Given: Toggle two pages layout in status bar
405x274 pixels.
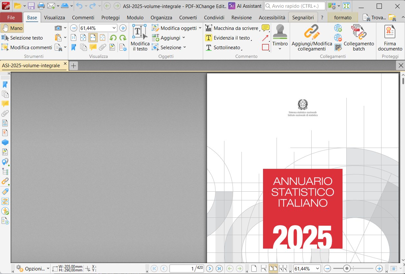Looking at the screenshot, I should coord(273,269).
